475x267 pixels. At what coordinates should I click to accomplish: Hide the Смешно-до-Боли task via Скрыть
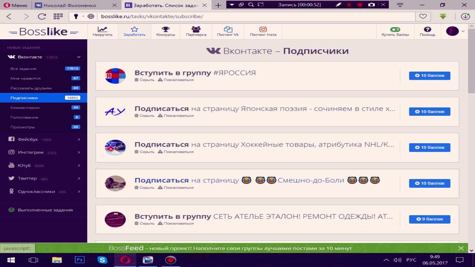click(x=144, y=188)
